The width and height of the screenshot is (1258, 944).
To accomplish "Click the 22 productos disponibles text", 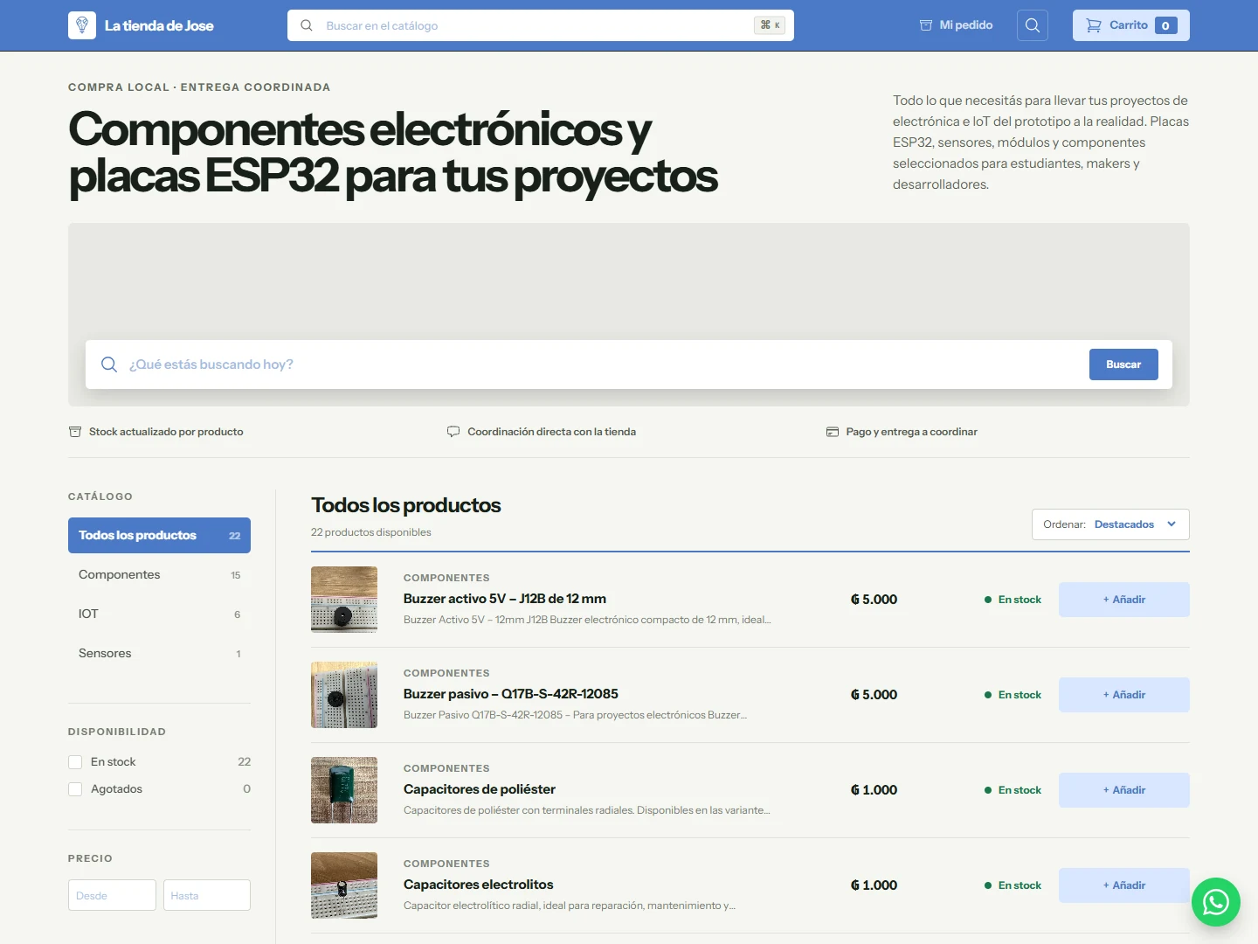I will point(371,532).
